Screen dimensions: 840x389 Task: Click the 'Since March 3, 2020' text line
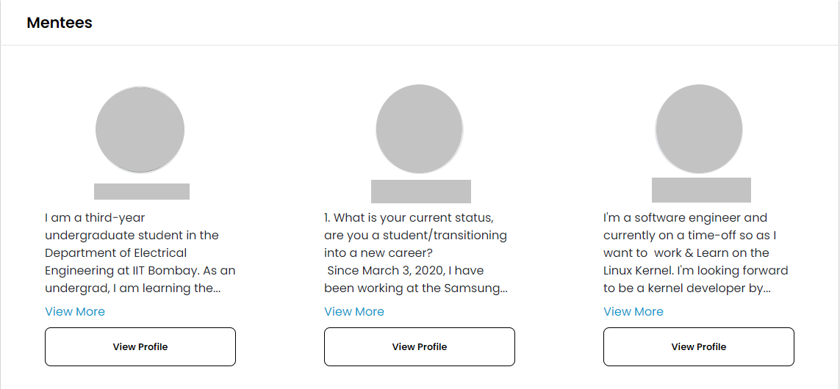[x=405, y=271]
